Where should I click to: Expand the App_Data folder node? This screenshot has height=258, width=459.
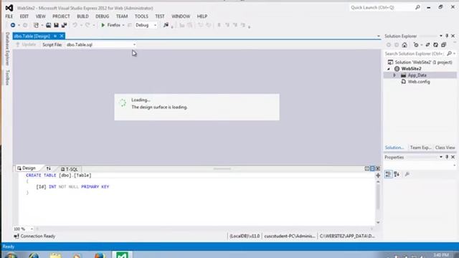[x=394, y=75]
